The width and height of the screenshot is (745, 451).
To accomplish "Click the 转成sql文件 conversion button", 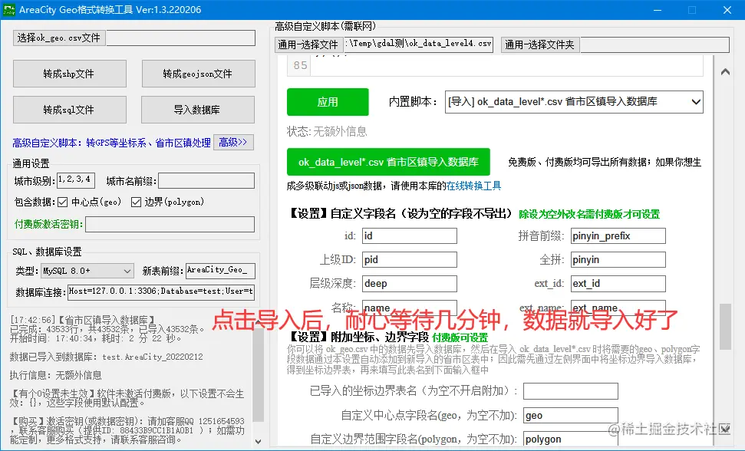I will point(69,110).
